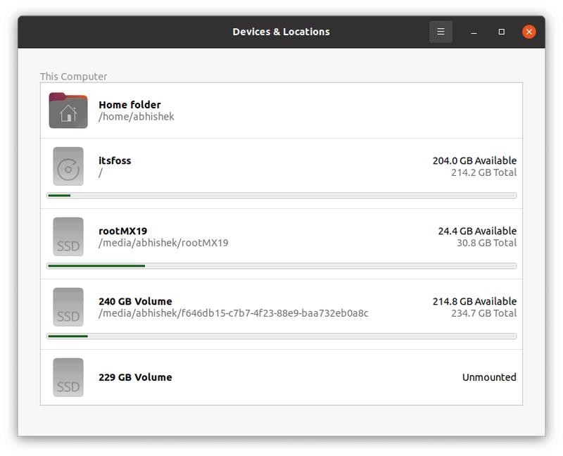The width and height of the screenshot is (563, 456).
Task: Click the 229 GB Volume SSD icon
Action: pyautogui.click(x=68, y=377)
